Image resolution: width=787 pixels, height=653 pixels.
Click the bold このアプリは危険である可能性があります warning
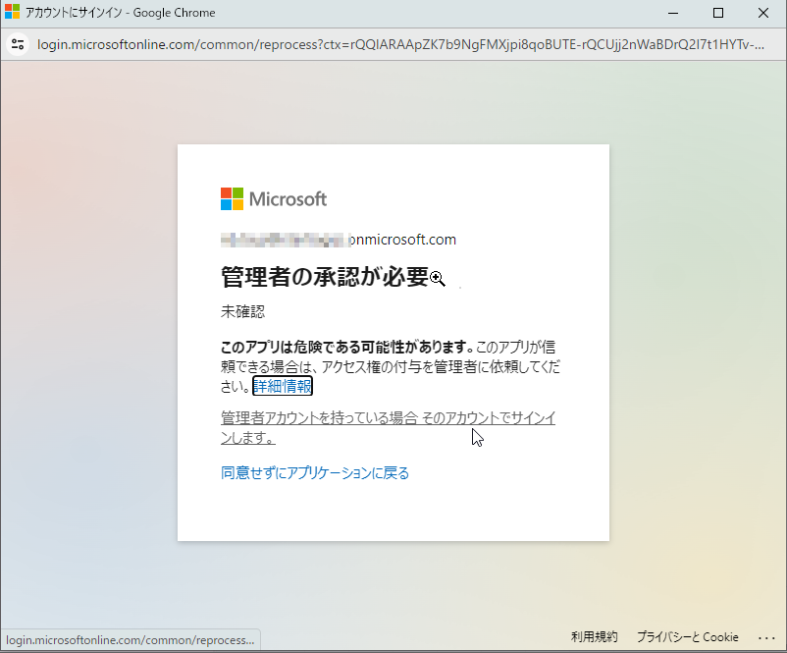coord(346,348)
